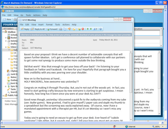Click the folder document icon in message toolbar
168x129 pixels.
pos(74,29)
